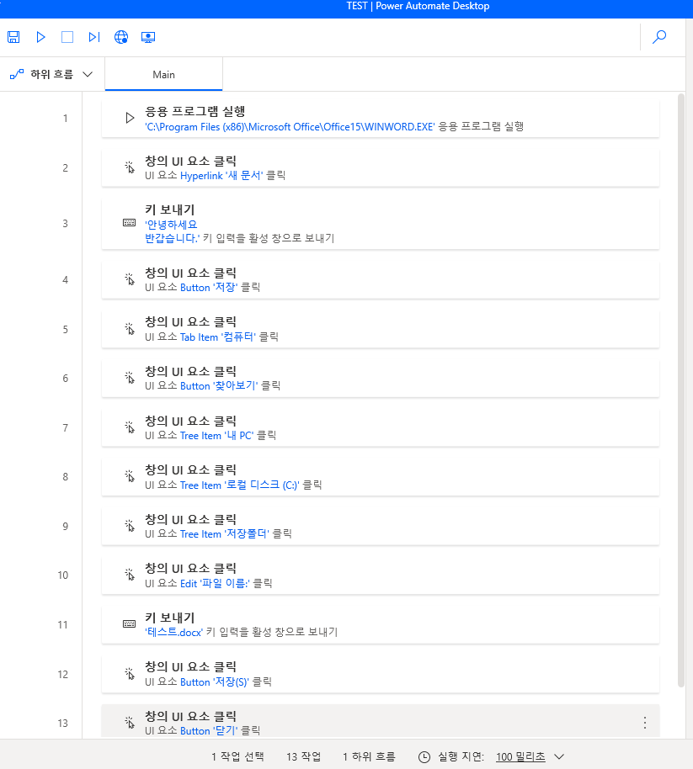
Task: Click the cursor icon on action 7 row
Action: coord(130,427)
